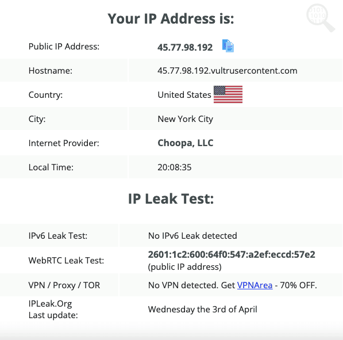This screenshot has width=343, height=340.
Task: Click the copy IP address icon
Action: click(x=228, y=46)
